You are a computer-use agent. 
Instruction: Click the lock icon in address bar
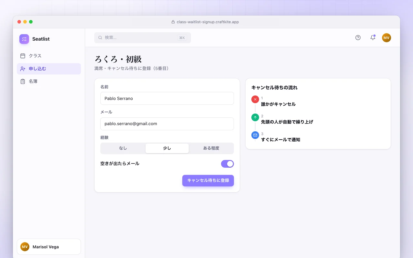(173, 22)
